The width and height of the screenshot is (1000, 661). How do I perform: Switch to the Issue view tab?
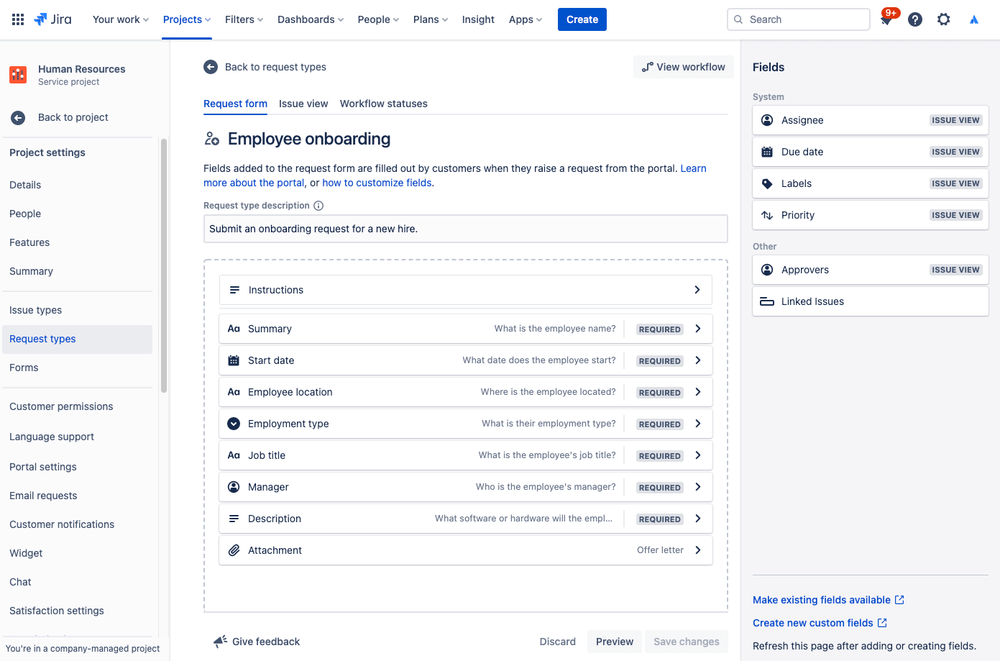(303, 104)
